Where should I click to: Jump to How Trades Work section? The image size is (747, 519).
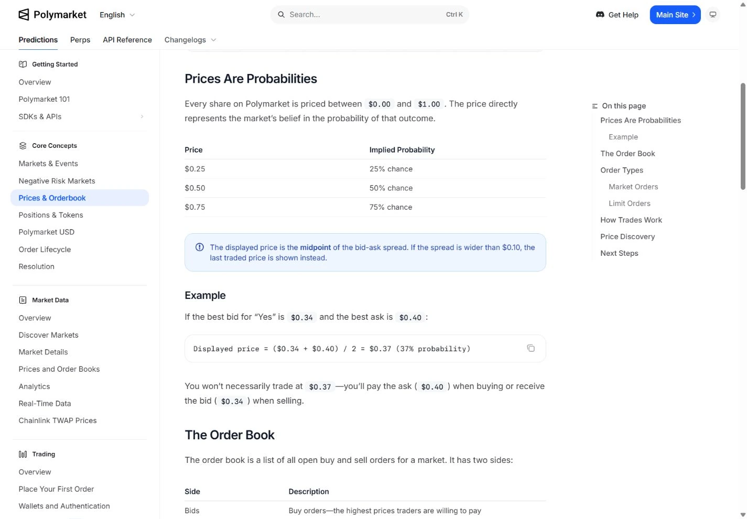click(x=631, y=220)
